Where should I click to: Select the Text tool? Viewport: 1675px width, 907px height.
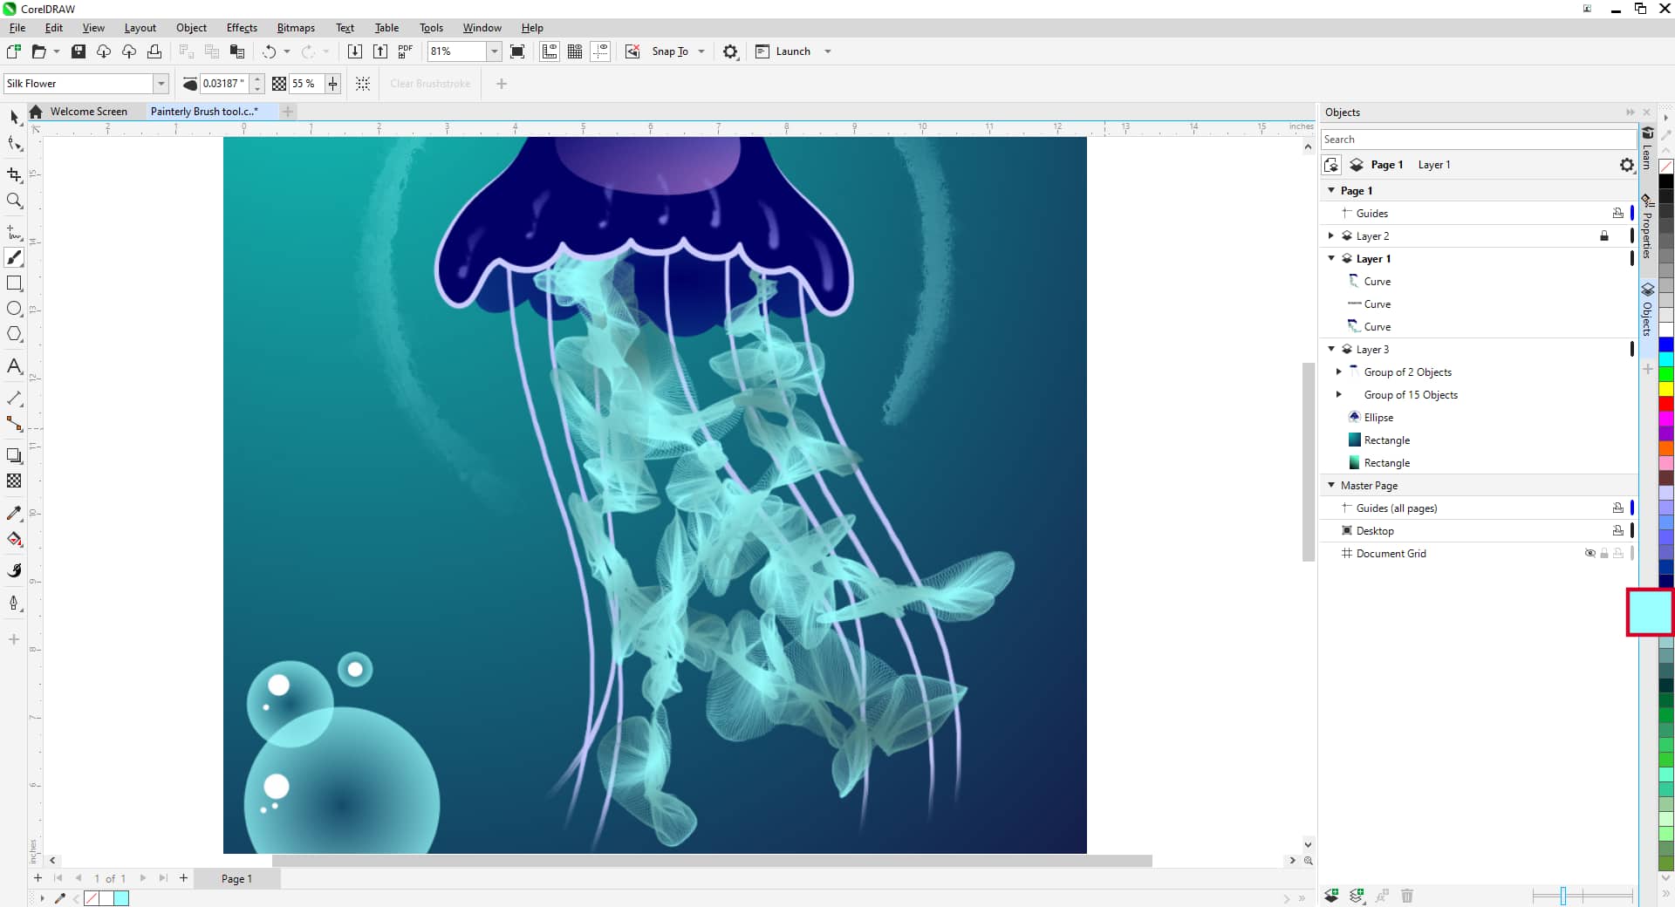(x=14, y=366)
